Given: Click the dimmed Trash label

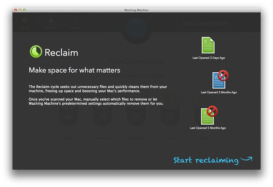Looking at the screenshot, I should pyautogui.click(x=204, y=138).
